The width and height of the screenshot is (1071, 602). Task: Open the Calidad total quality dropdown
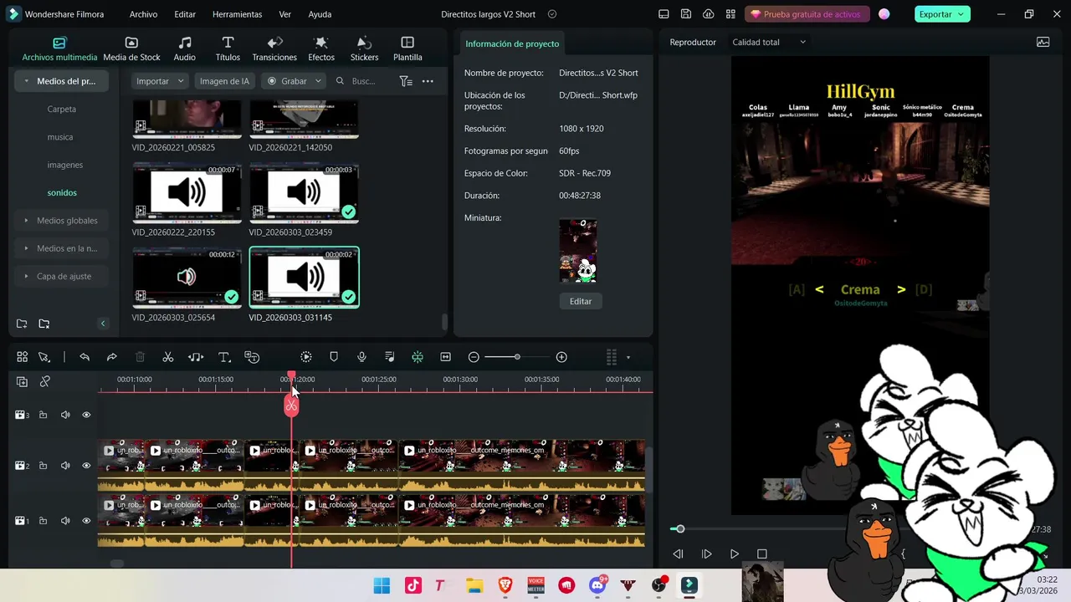769,42
